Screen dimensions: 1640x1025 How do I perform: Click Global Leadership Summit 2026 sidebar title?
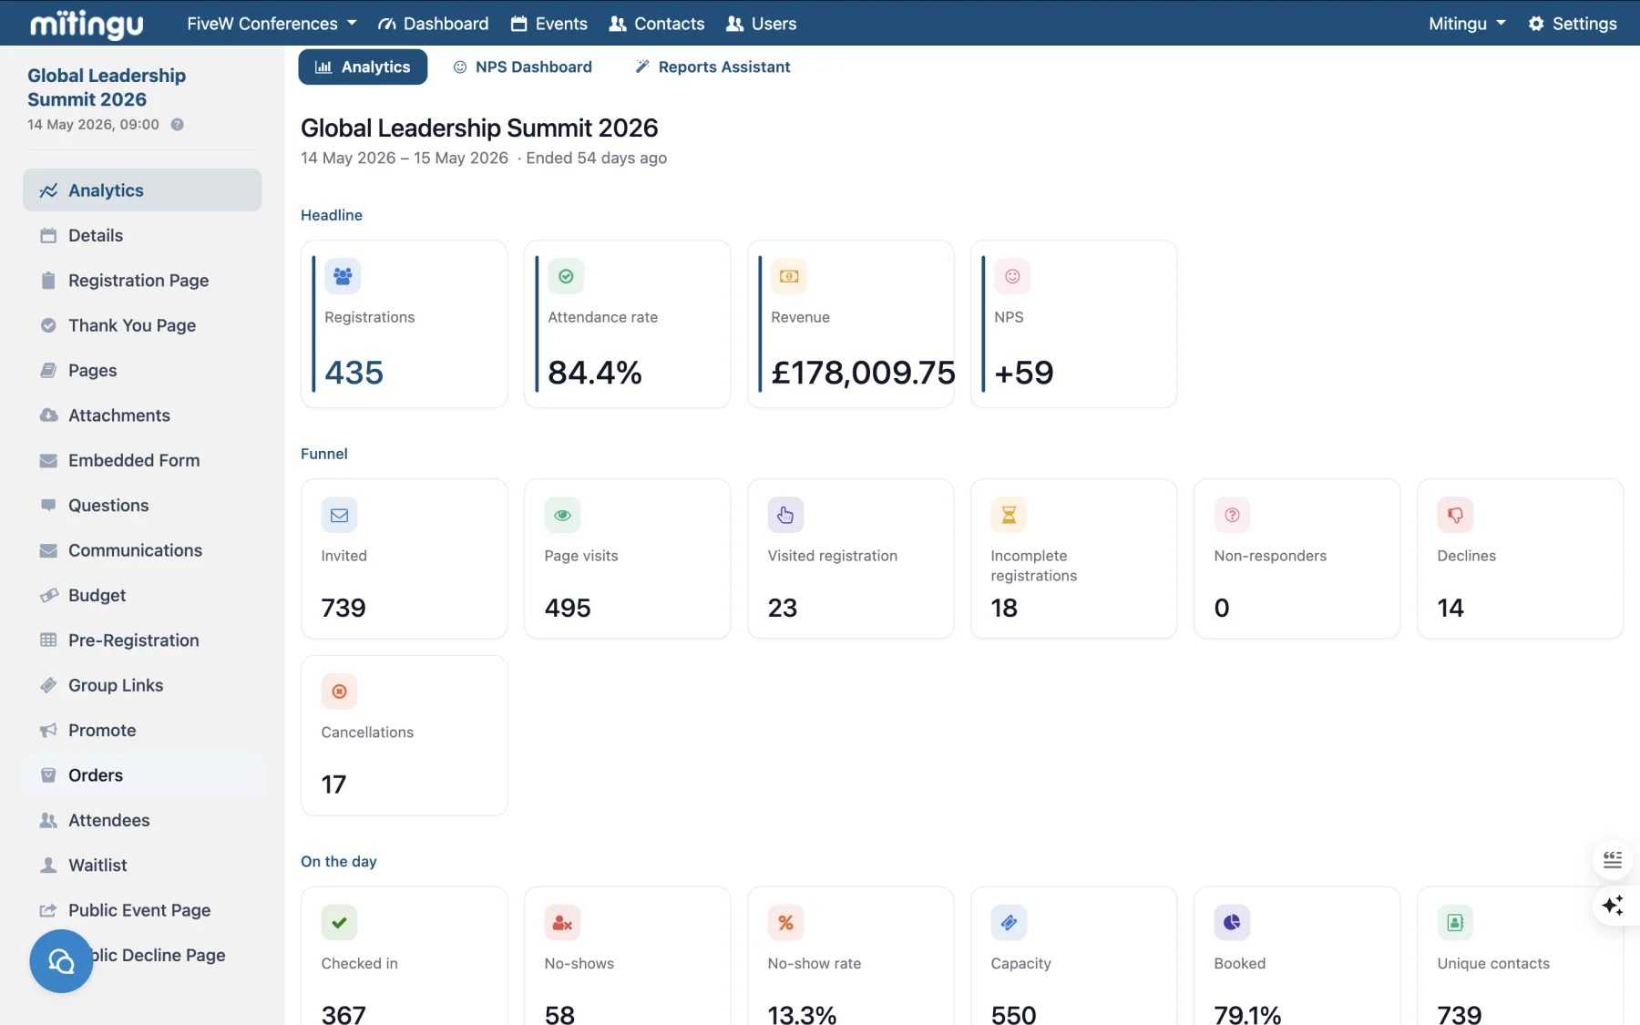click(x=107, y=87)
